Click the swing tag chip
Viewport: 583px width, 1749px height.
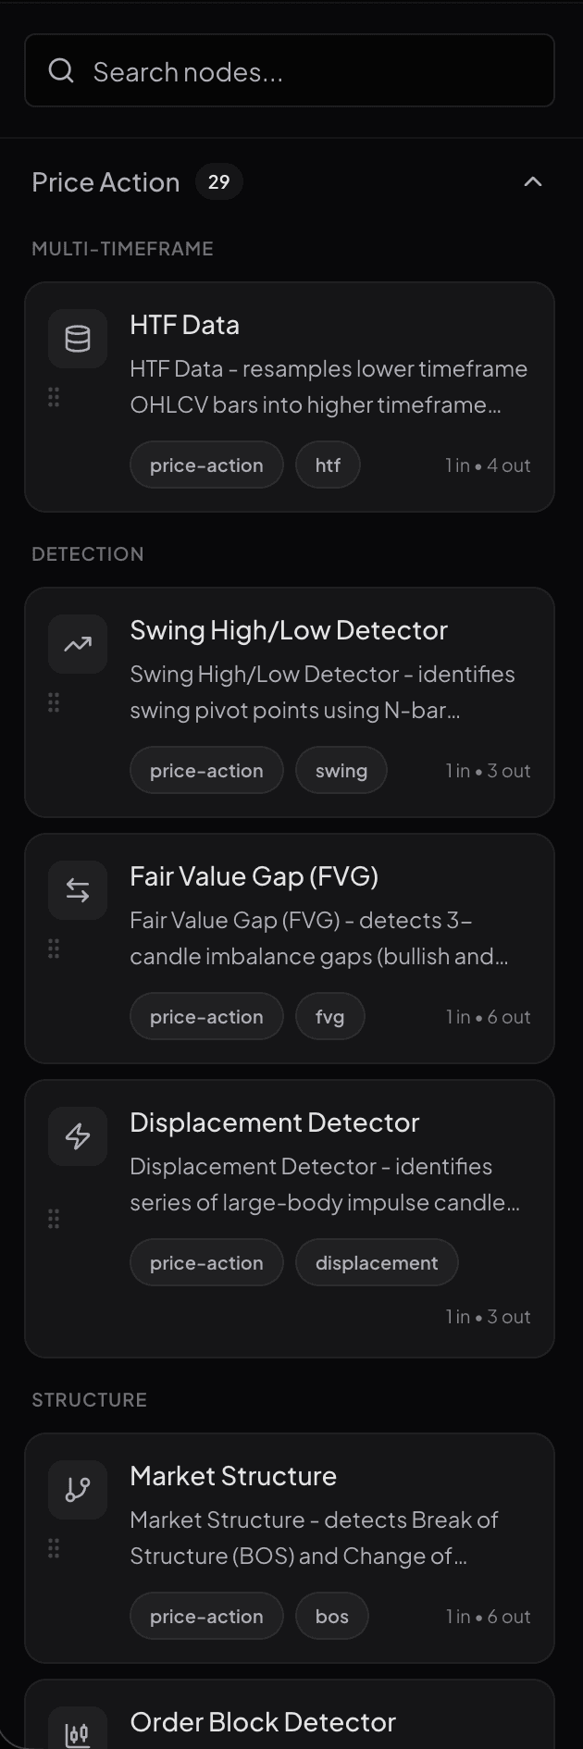[x=341, y=771]
